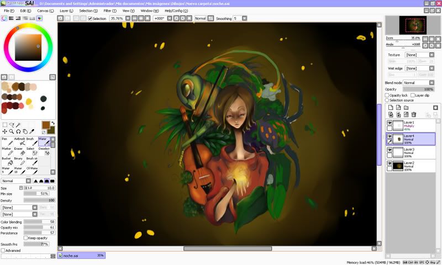Select the Bucket tool
This screenshot has width=442, height=265.
(x=7, y=161)
